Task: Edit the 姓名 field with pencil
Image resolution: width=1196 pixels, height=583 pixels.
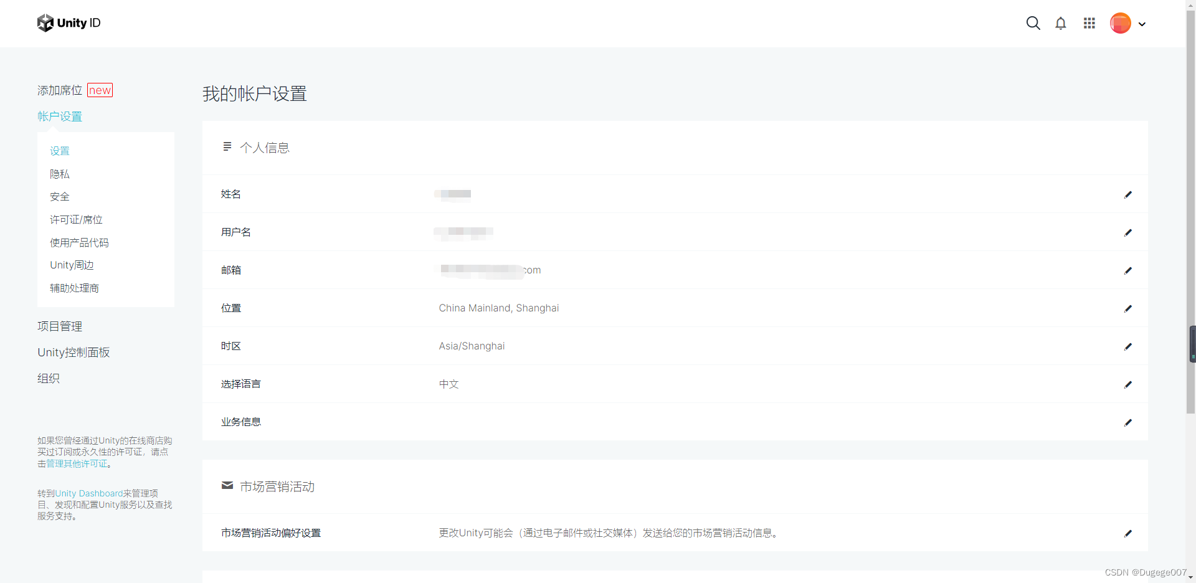Action: (1127, 194)
